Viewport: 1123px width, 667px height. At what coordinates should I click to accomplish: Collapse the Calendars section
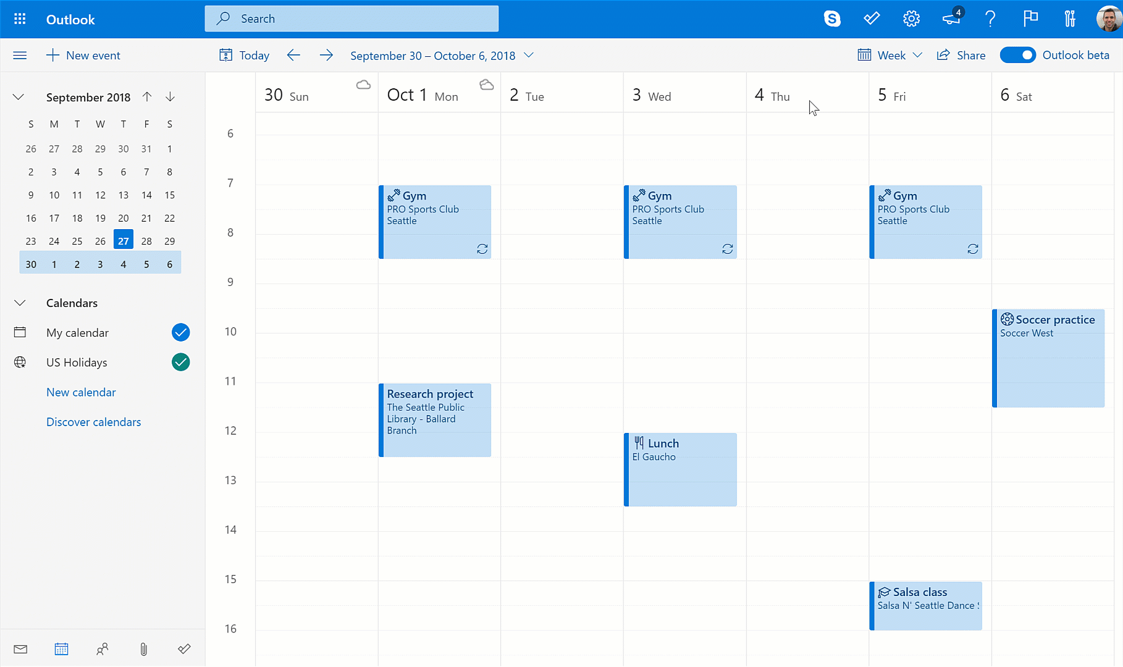coord(20,303)
